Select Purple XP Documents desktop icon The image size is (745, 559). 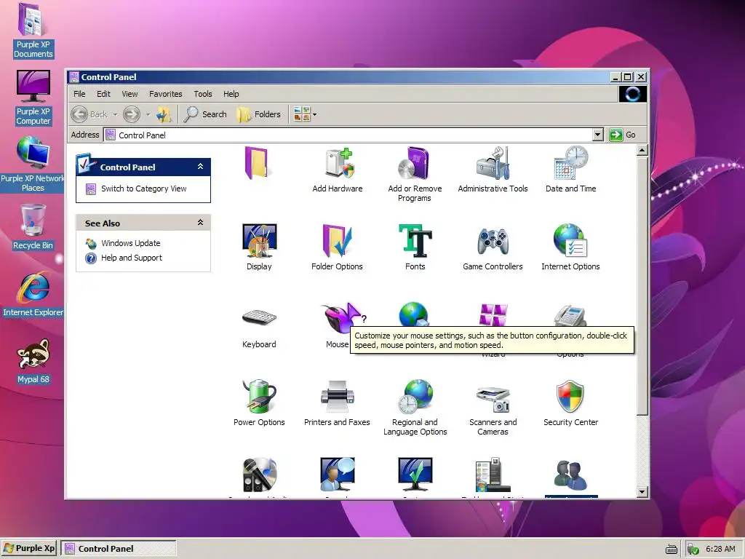click(33, 31)
